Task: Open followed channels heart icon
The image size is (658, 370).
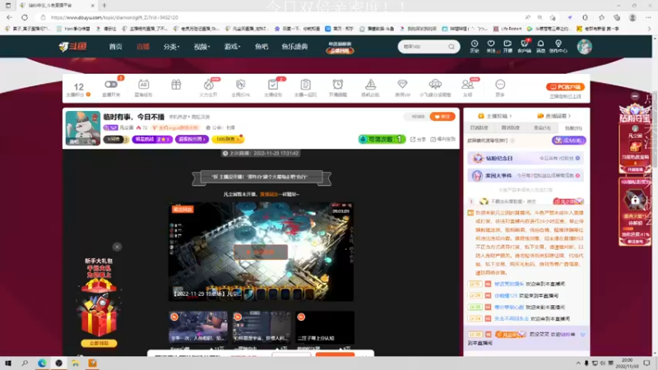Action: [x=490, y=46]
